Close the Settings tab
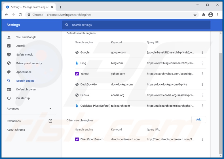The height and width of the screenshot is (159, 224). pos(52,7)
